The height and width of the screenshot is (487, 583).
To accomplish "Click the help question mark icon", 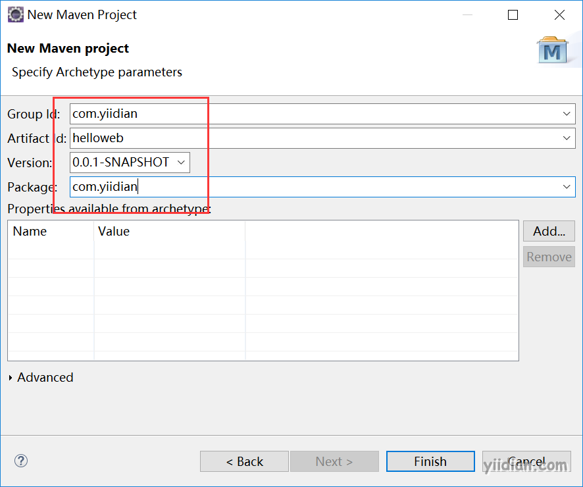I will (x=21, y=461).
